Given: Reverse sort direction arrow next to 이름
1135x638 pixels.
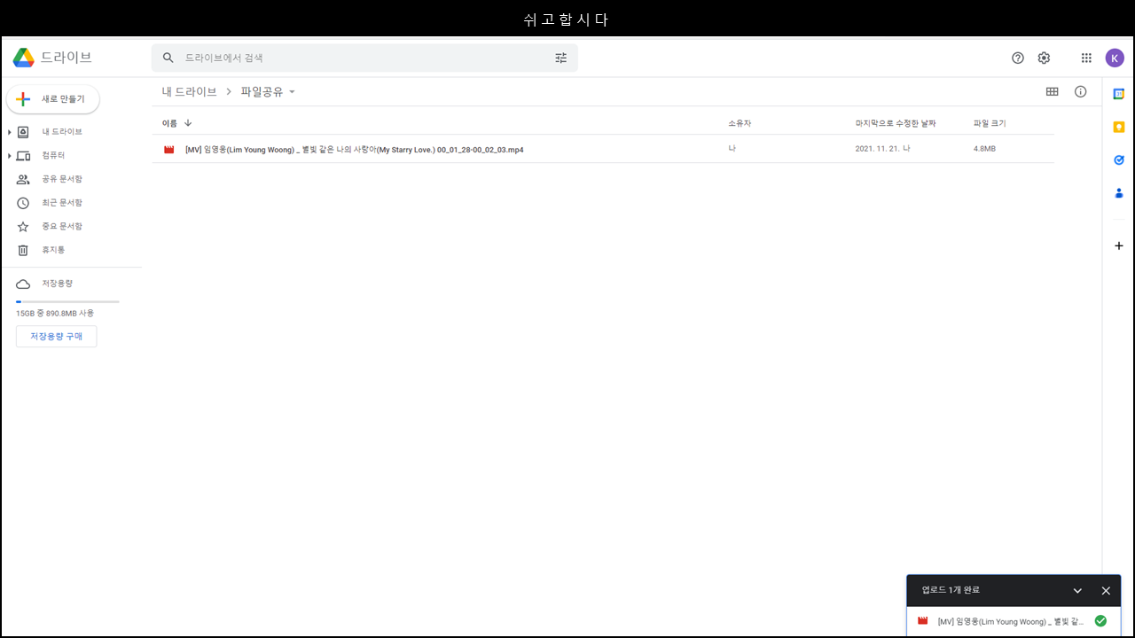Looking at the screenshot, I should pyautogui.click(x=188, y=123).
